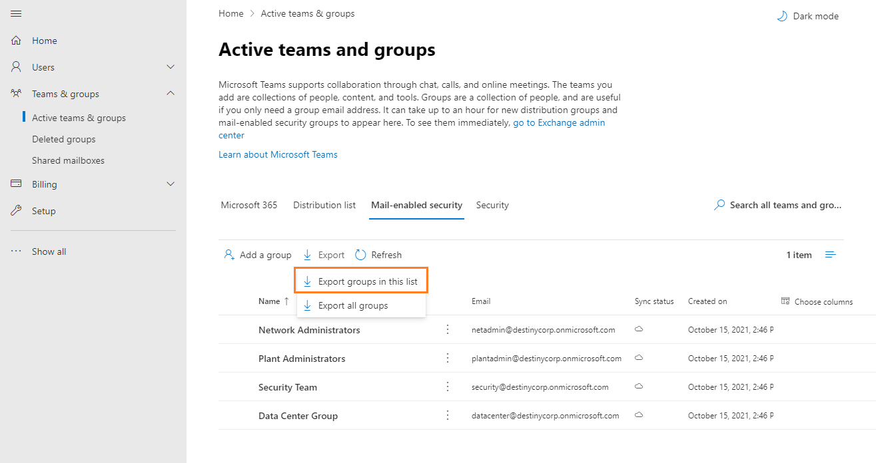876x463 pixels.
Task: Refresh the groups list
Action: point(378,255)
